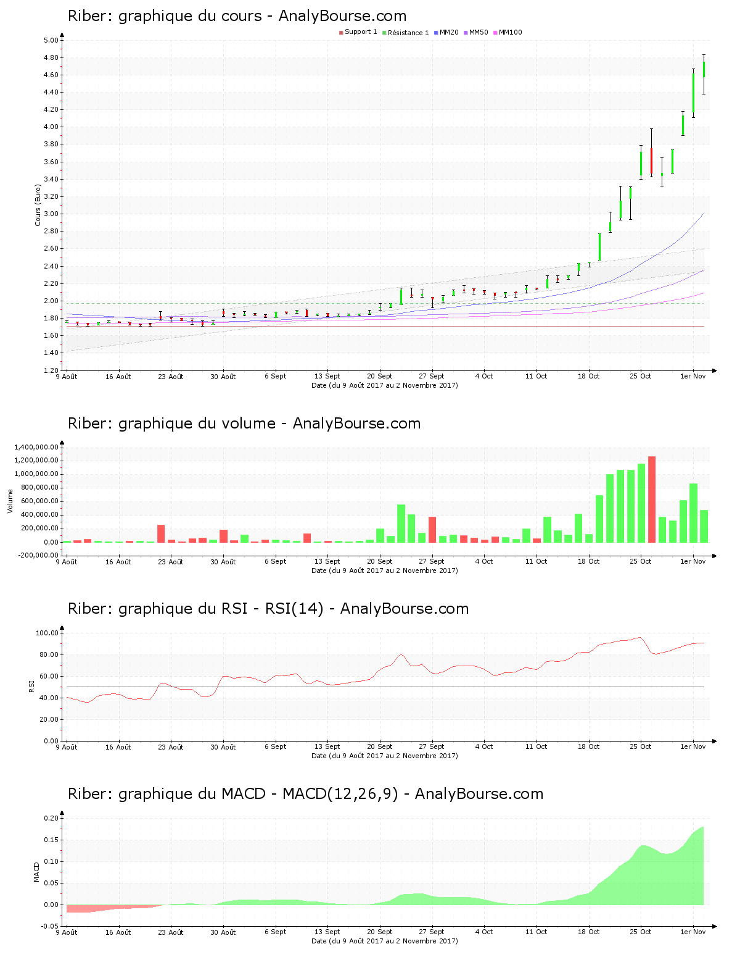Click the pink MM100 legend swatch
The height and width of the screenshot is (957, 740).
point(495,33)
